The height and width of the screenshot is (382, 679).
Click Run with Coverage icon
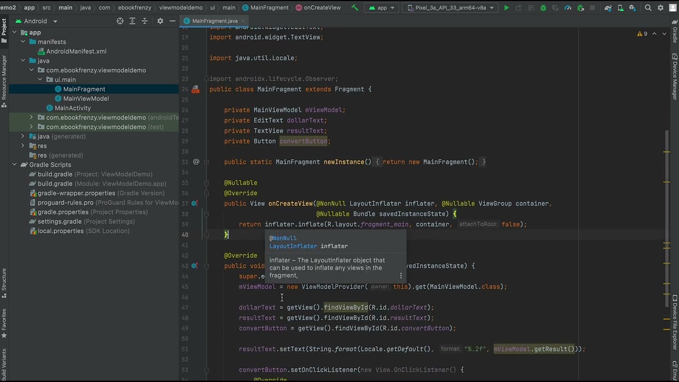(555, 8)
